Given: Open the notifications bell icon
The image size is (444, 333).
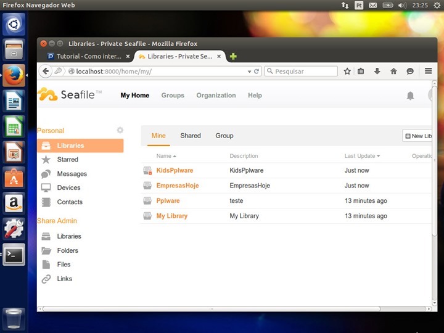Looking at the screenshot, I should (x=410, y=96).
